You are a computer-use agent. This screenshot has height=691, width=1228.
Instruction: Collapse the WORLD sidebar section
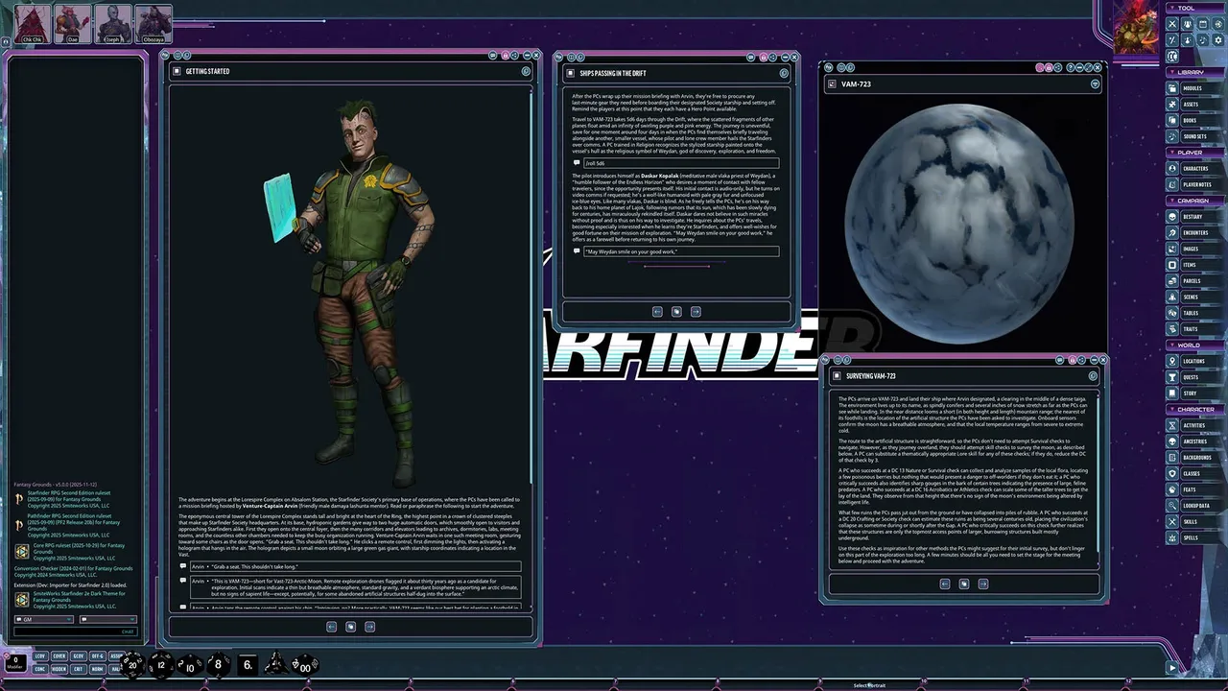tap(1195, 345)
